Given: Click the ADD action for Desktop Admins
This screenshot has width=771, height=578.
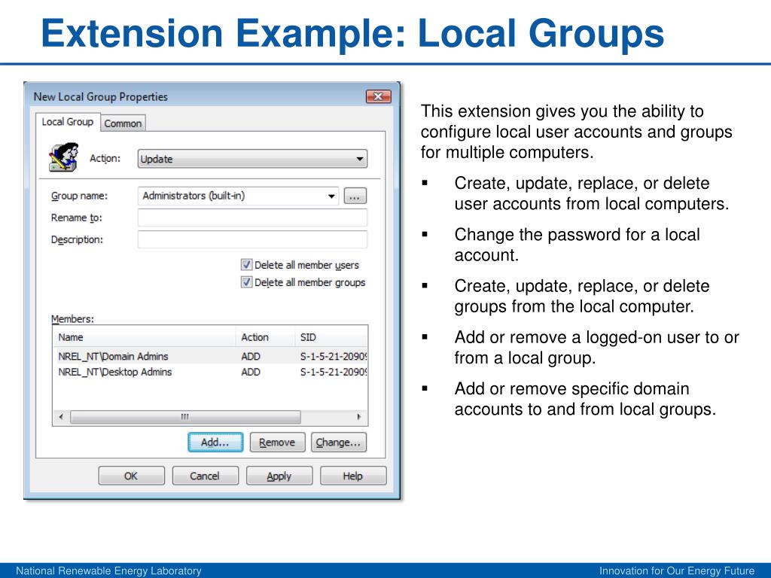Looking at the screenshot, I should pos(251,372).
